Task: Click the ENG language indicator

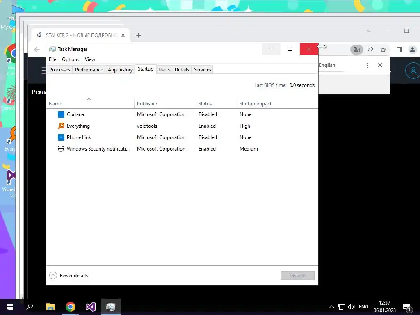Action: point(363,307)
